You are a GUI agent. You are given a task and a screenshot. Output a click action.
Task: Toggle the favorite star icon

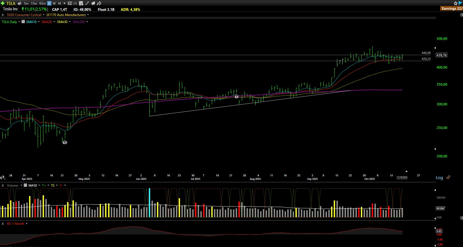click(455, 3)
